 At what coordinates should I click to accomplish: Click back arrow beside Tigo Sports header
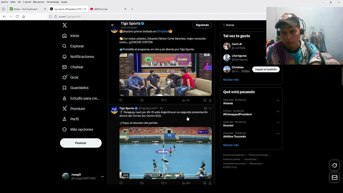pos(113,25)
